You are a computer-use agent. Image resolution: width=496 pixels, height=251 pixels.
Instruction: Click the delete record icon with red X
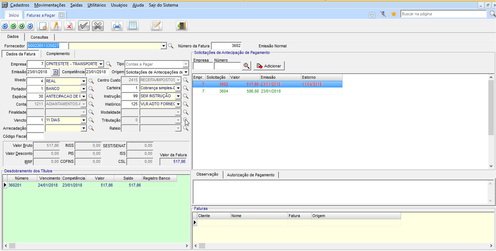pyautogui.click(x=69, y=26)
